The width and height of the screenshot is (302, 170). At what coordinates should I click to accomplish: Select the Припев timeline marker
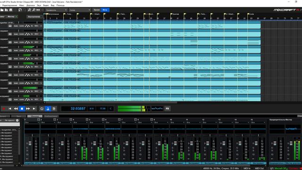(175, 14)
